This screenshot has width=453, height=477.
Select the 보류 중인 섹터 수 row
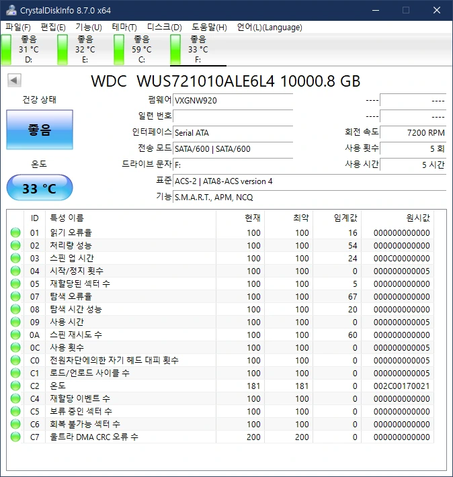220,412
